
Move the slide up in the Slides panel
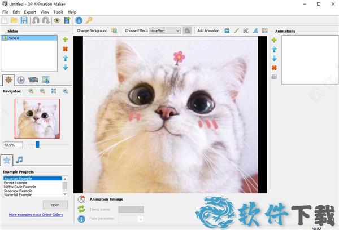(x=66, y=58)
